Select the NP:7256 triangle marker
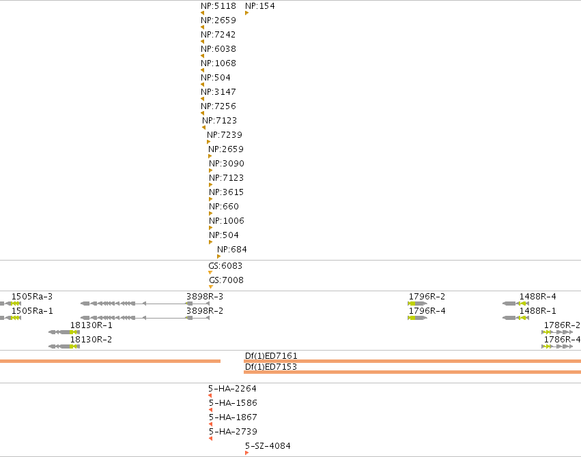581x457 pixels. coord(202,113)
